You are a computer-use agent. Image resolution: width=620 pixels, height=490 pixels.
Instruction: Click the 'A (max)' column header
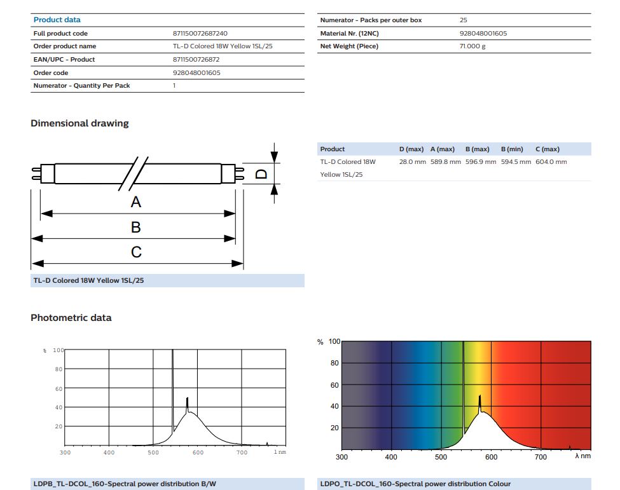point(443,149)
